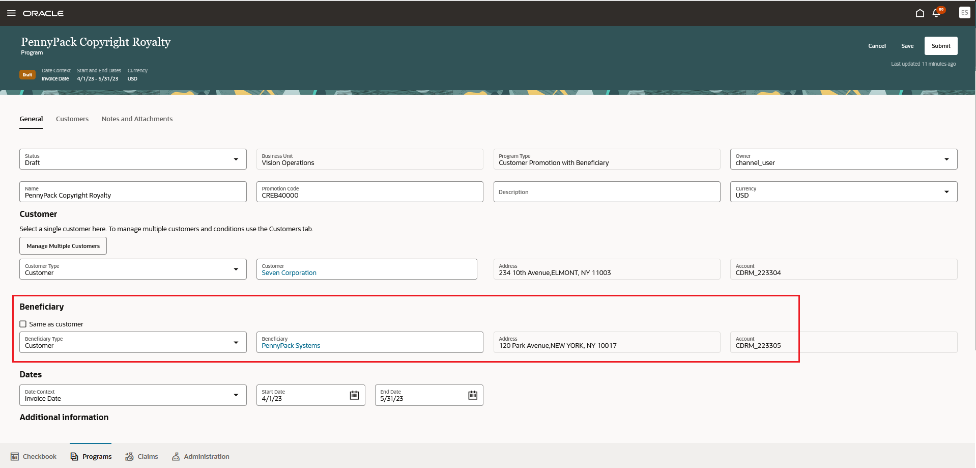Select the Programs navigation icon
976x468 pixels.
click(x=91, y=456)
